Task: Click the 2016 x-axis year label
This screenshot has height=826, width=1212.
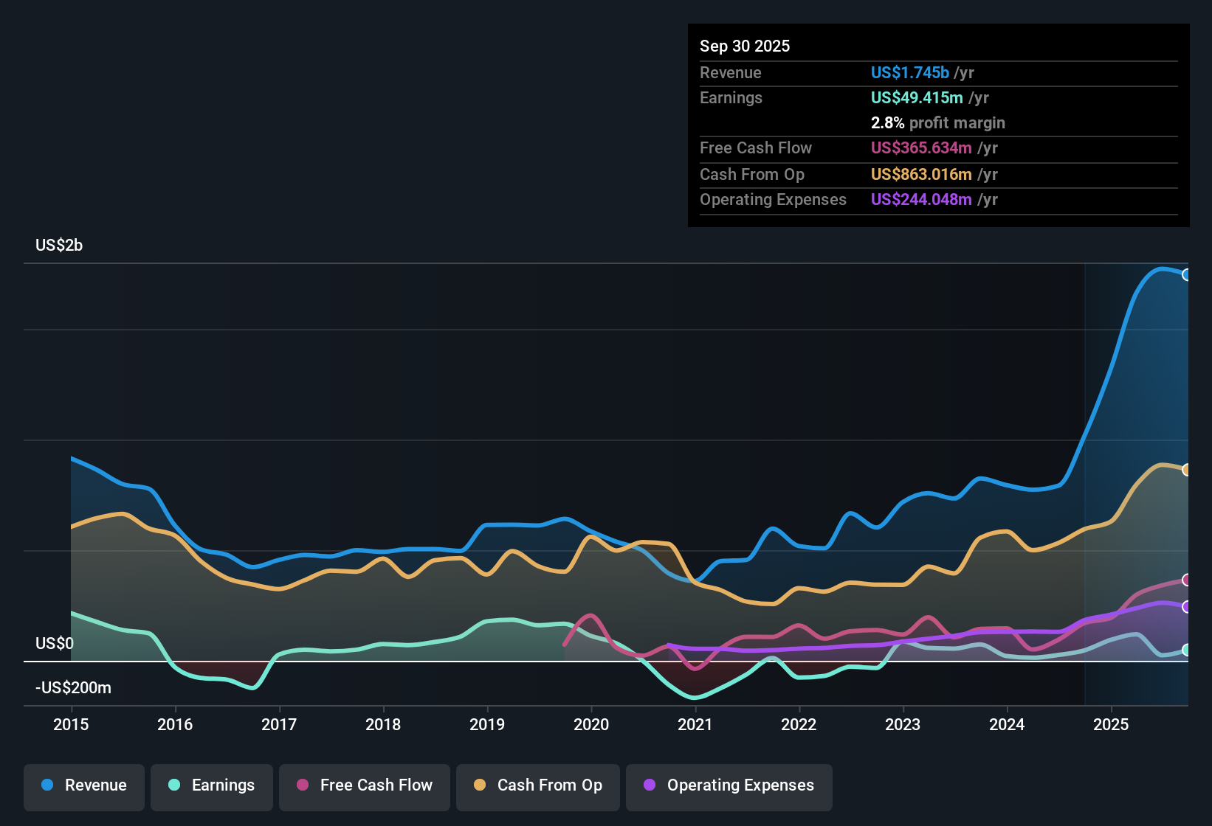Action: click(x=175, y=725)
